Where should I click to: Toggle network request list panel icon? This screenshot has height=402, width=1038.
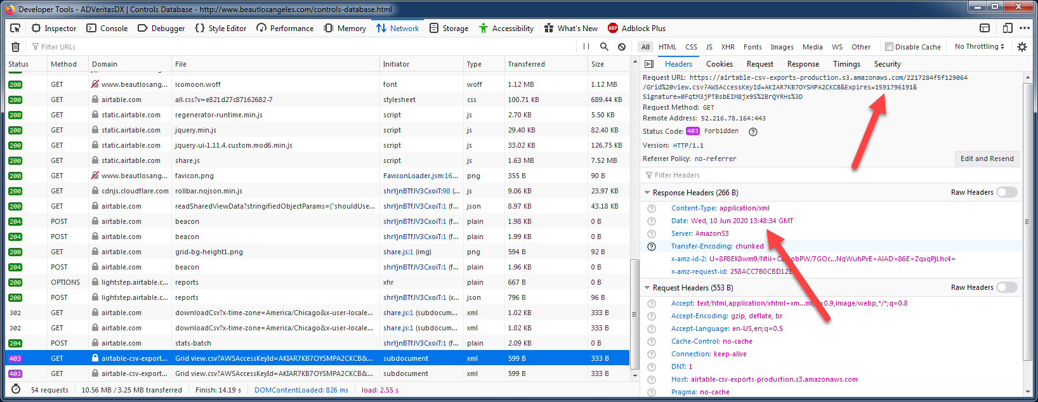(x=649, y=64)
